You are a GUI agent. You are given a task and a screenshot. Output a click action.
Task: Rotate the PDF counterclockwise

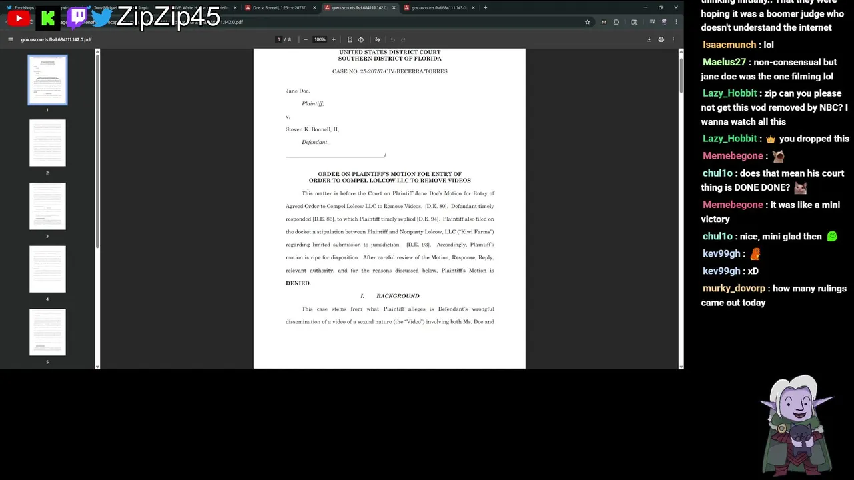pos(361,39)
